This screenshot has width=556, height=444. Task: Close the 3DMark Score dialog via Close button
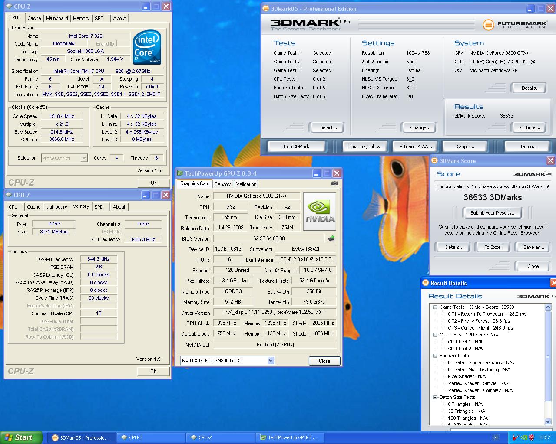(533, 266)
